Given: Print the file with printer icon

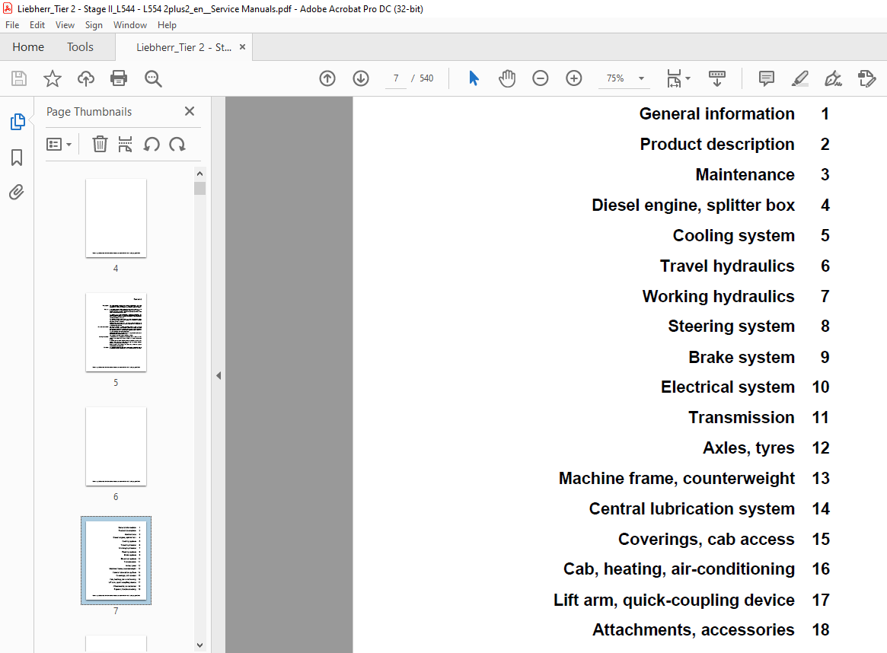Looking at the screenshot, I should [x=119, y=78].
